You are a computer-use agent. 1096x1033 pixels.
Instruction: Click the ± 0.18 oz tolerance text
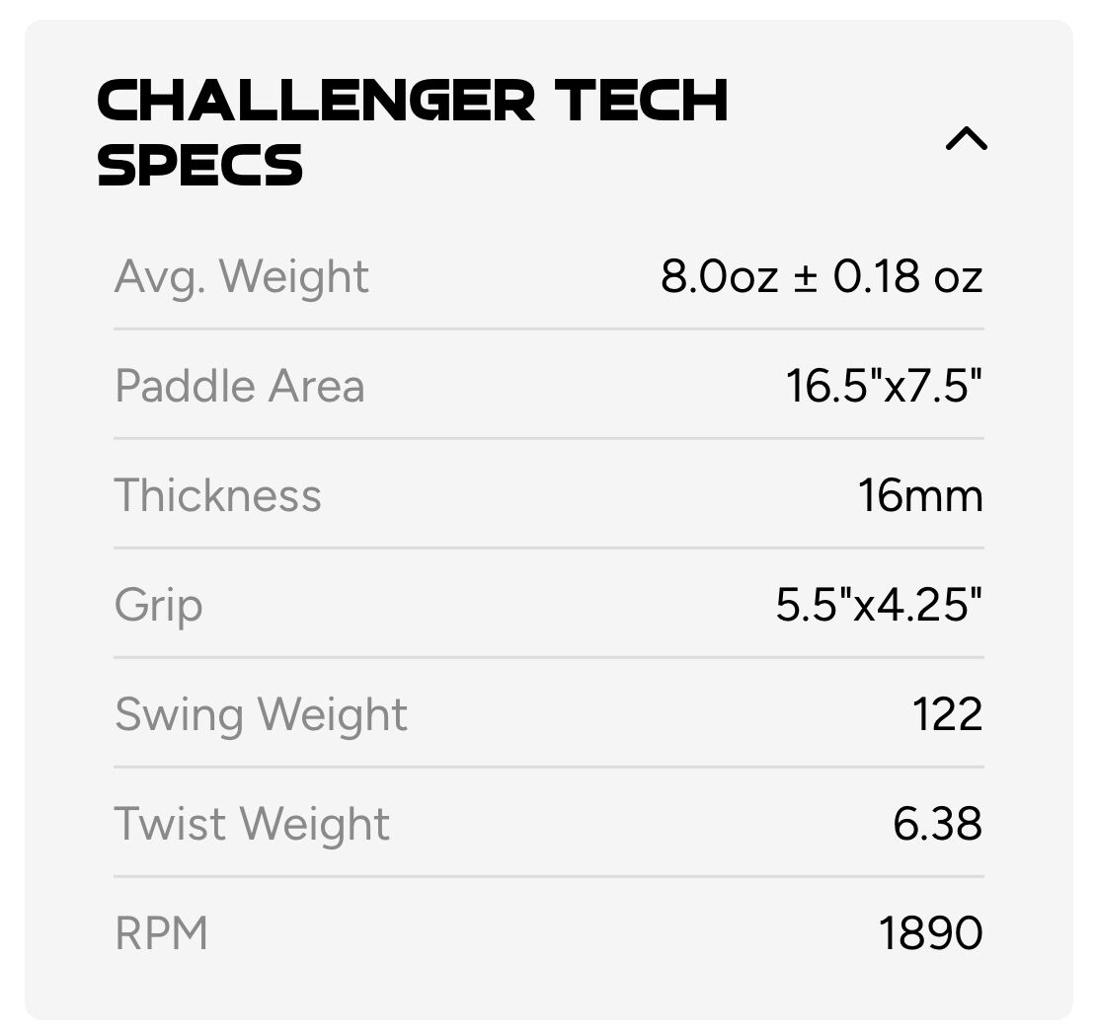pyautogui.click(x=889, y=277)
